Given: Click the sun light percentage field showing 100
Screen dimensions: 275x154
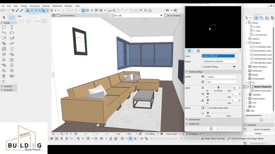Looking at the screenshot, I should click(x=235, y=88).
